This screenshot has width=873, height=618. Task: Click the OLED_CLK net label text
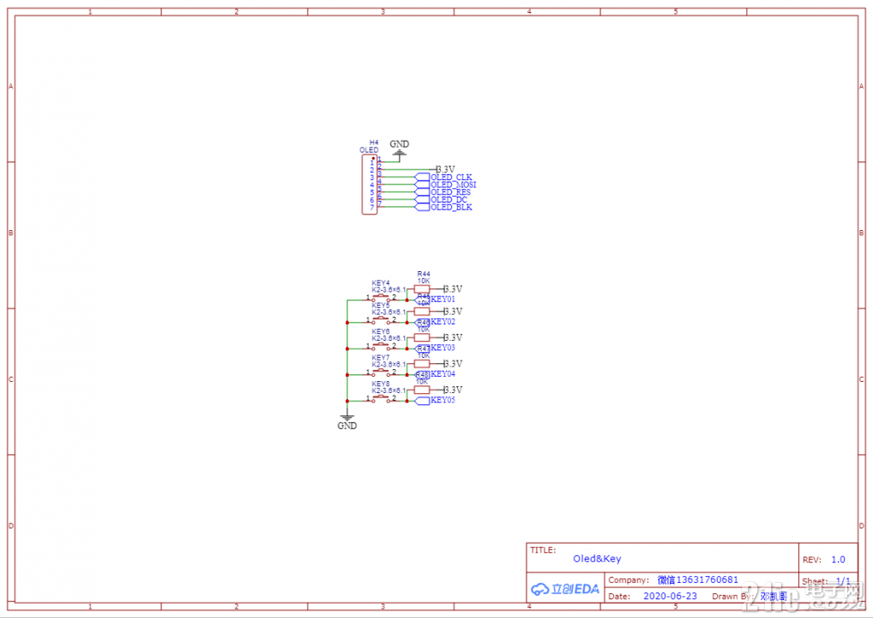(452, 177)
